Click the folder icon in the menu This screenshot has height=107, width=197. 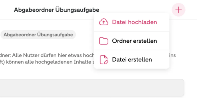click(x=104, y=41)
